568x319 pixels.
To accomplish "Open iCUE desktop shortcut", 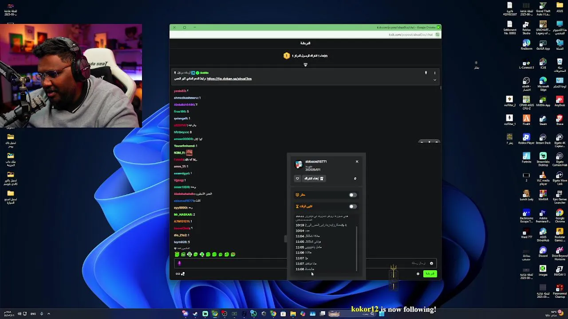I will point(543,64).
